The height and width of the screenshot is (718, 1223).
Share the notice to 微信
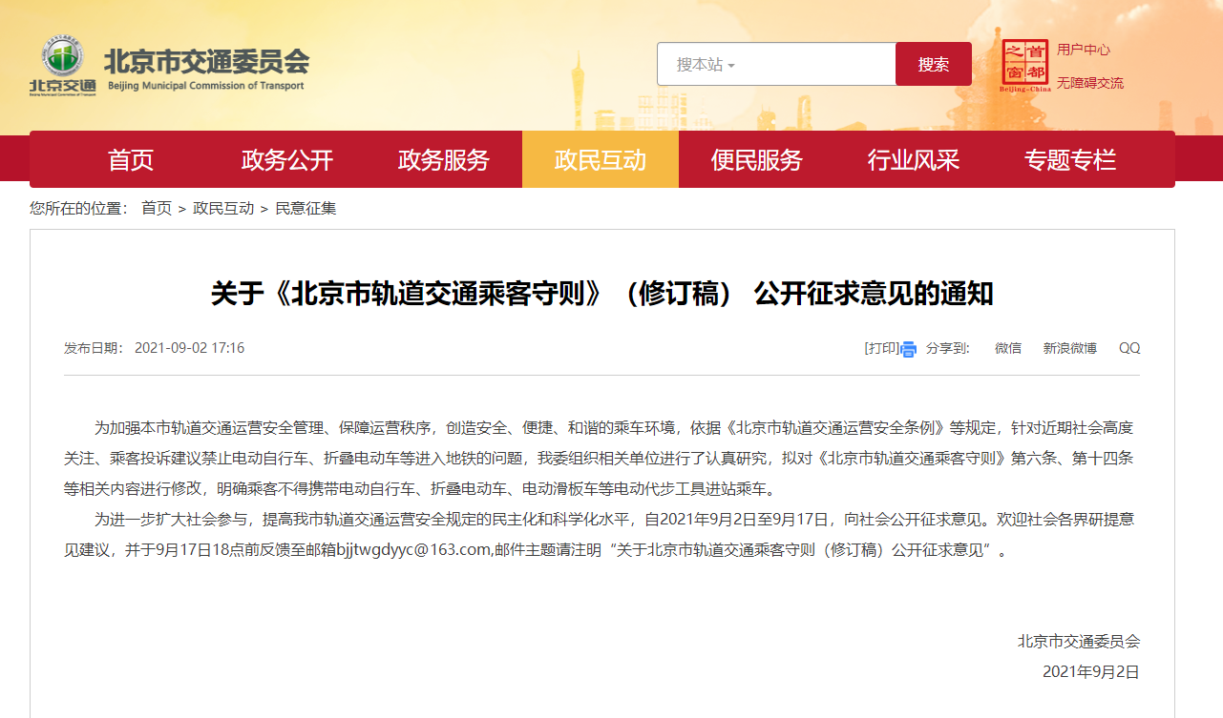click(1007, 347)
